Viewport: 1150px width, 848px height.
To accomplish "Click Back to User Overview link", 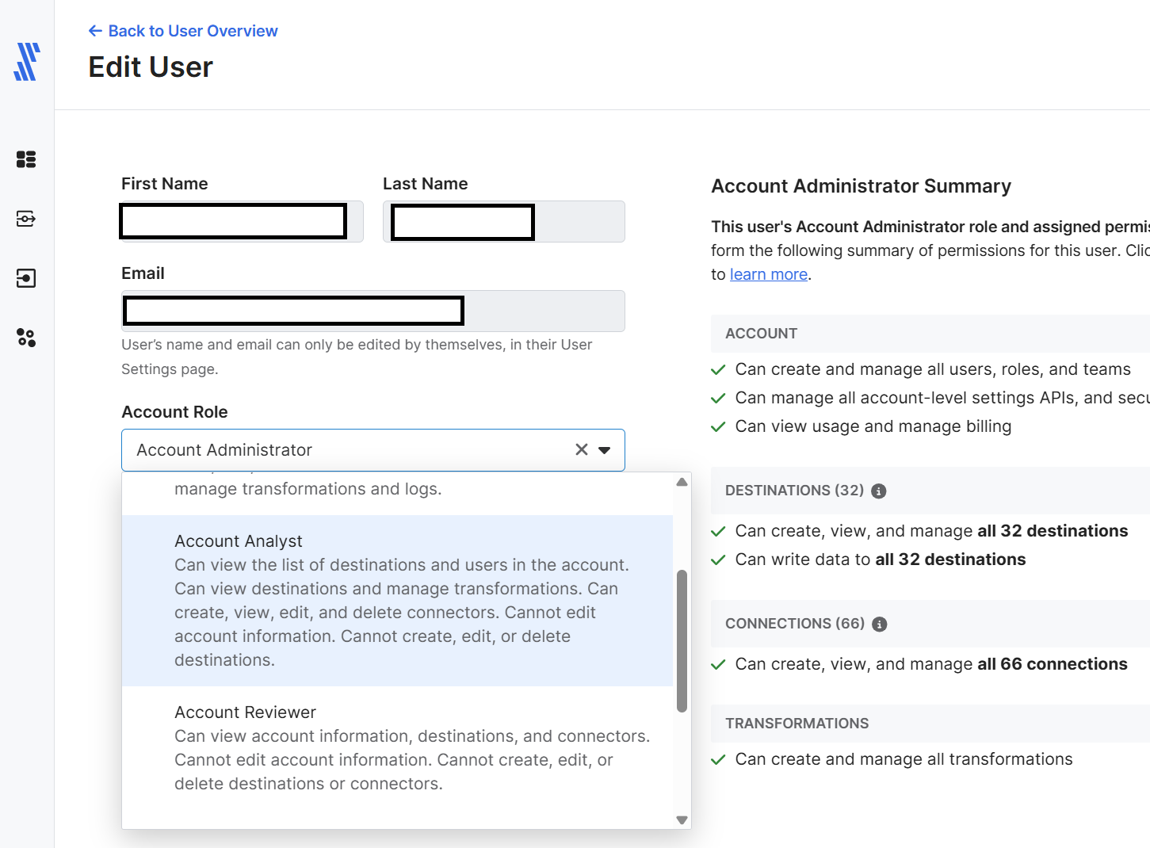I will point(183,31).
